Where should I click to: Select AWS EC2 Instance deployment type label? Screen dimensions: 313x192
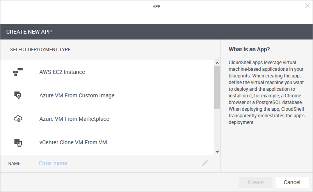[x=62, y=72]
